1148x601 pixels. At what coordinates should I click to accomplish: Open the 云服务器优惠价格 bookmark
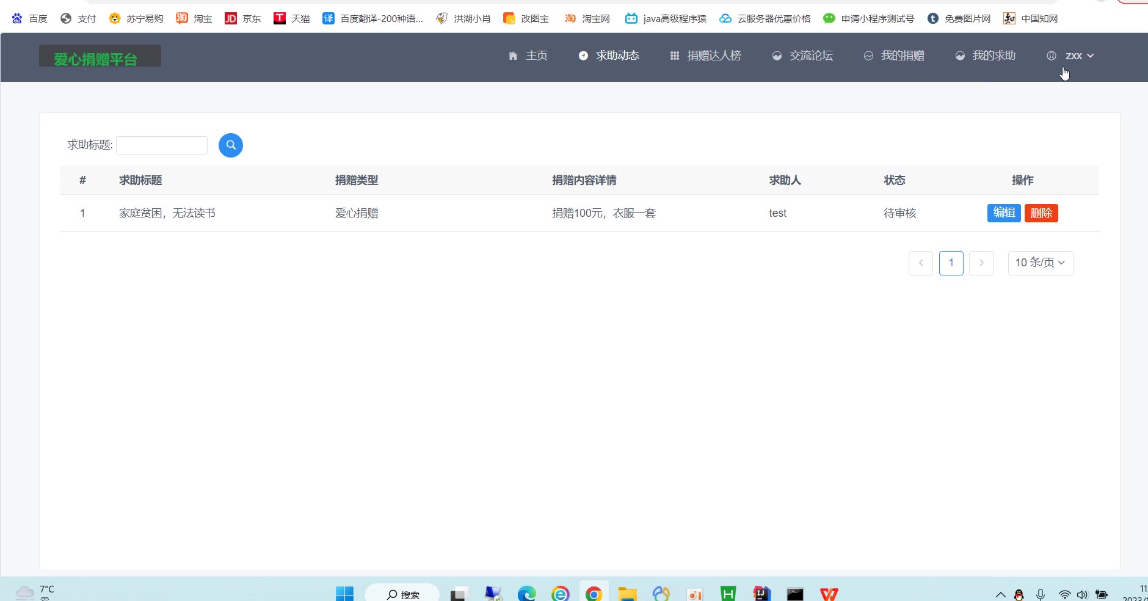point(765,19)
